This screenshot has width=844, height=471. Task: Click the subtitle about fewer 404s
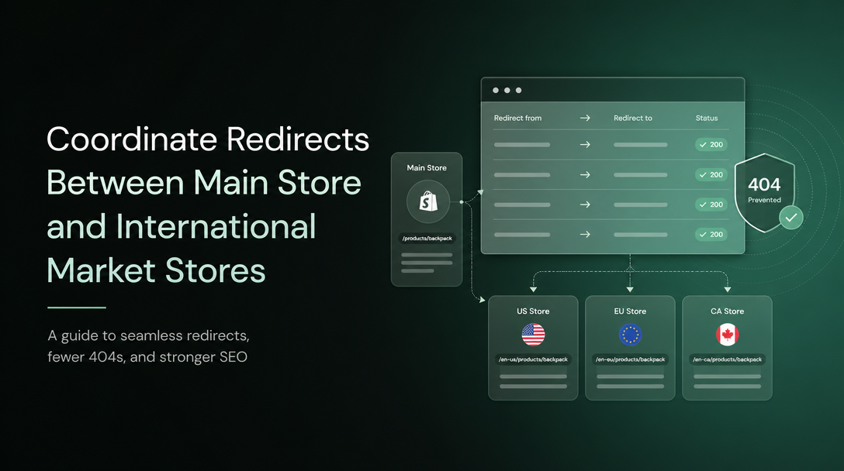click(x=148, y=346)
